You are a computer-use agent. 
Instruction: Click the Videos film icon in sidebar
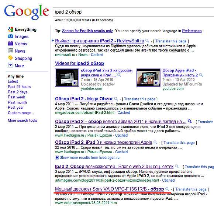pos(10,43)
